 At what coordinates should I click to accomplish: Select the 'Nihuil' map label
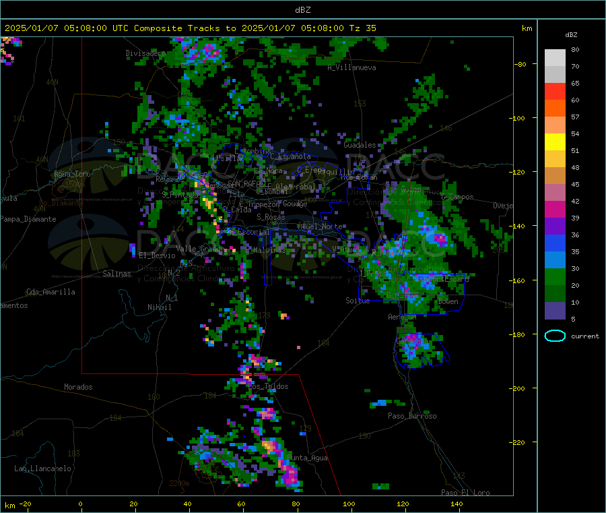159,307
